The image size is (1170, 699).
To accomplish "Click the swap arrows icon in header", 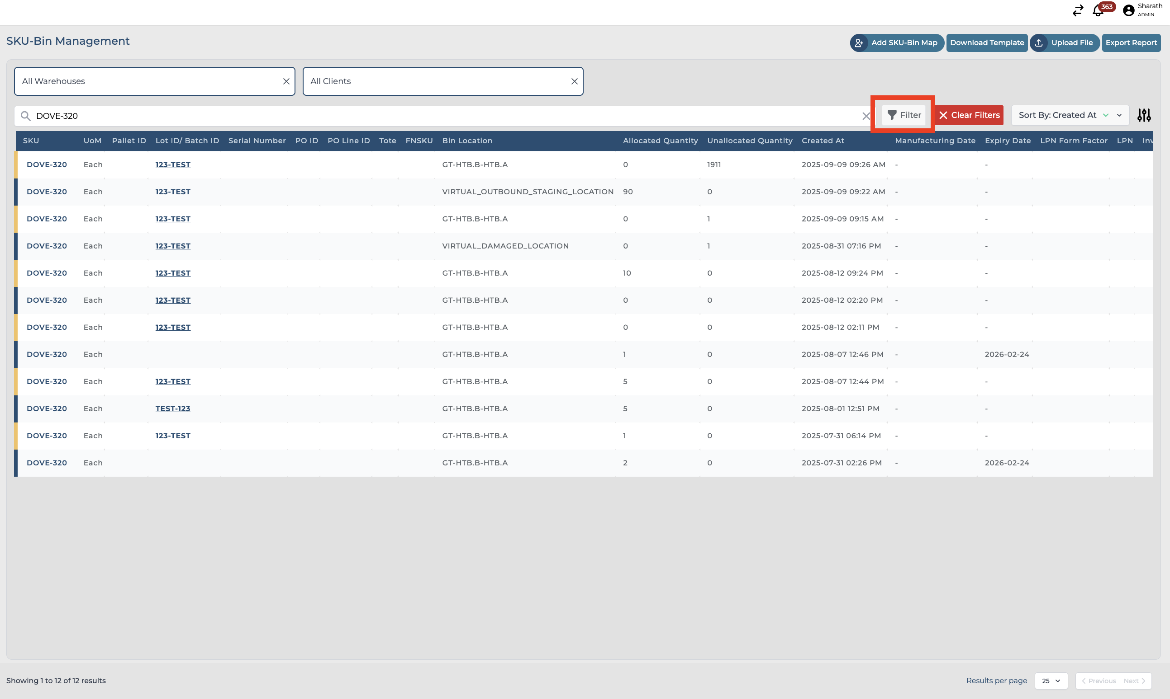I will (x=1078, y=10).
